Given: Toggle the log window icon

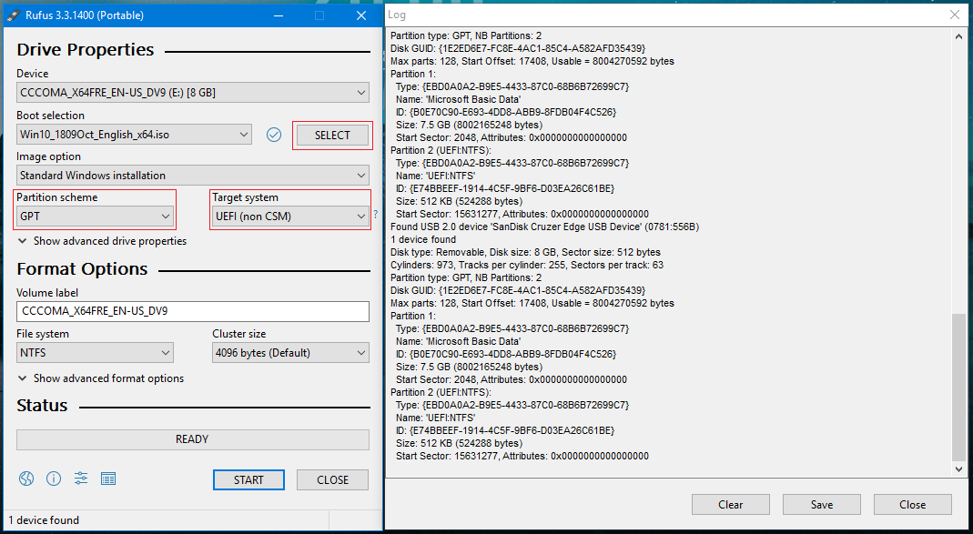Looking at the screenshot, I should point(108,479).
